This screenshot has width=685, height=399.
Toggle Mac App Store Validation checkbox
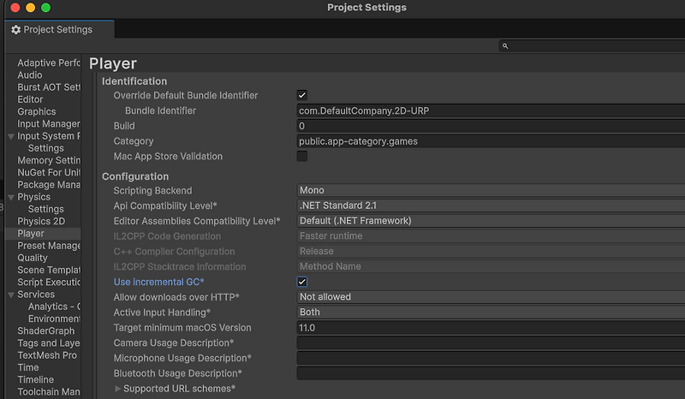click(x=302, y=157)
